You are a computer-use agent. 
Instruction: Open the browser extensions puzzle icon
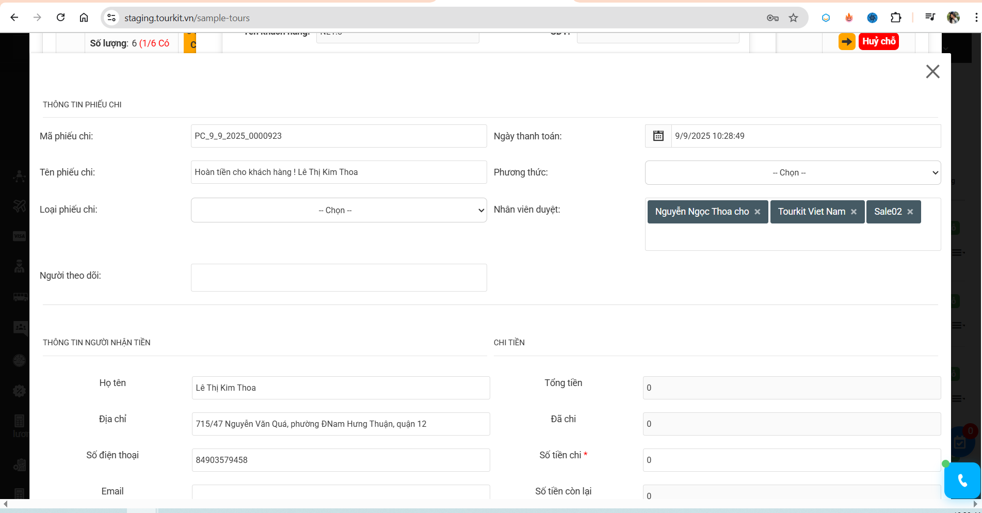click(896, 18)
